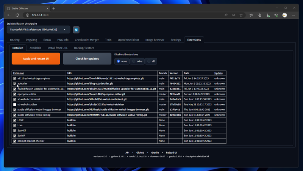Open the sd-webui-controlnet GitHub URL

(x=97, y=99)
